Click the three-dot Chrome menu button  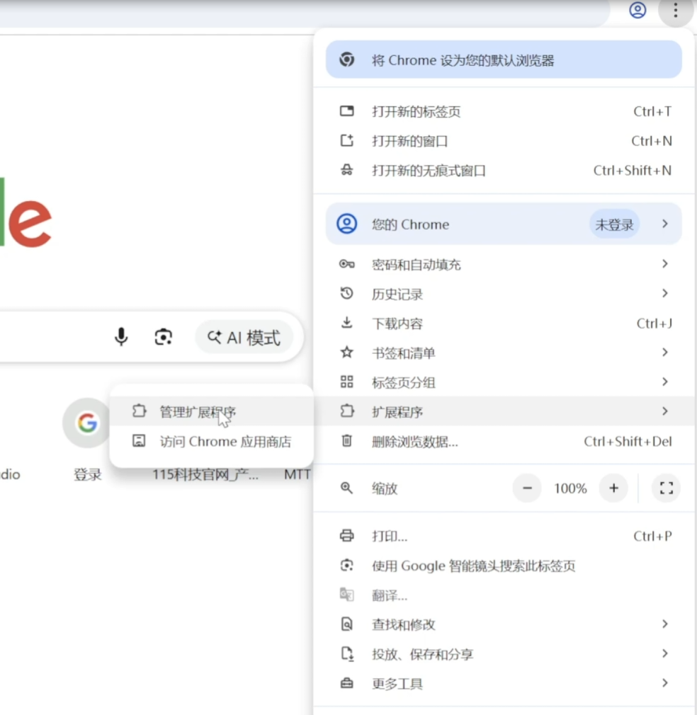tap(676, 10)
